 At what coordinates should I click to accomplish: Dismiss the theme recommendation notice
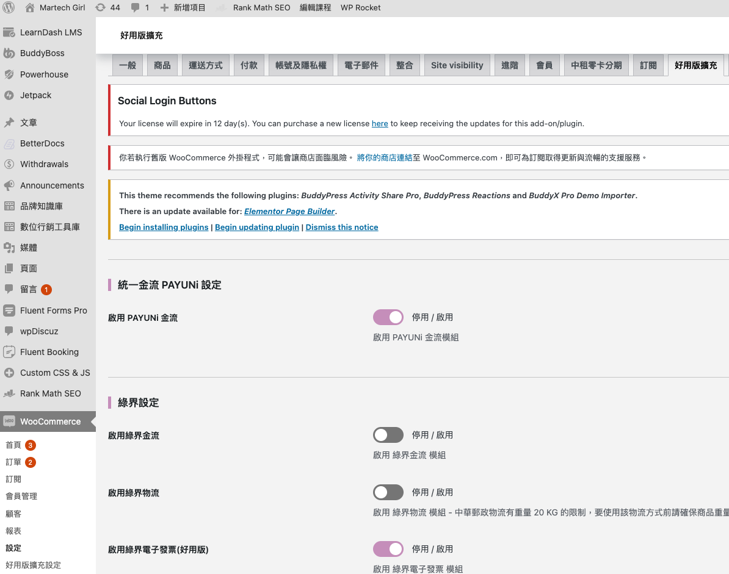click(341, 227)
